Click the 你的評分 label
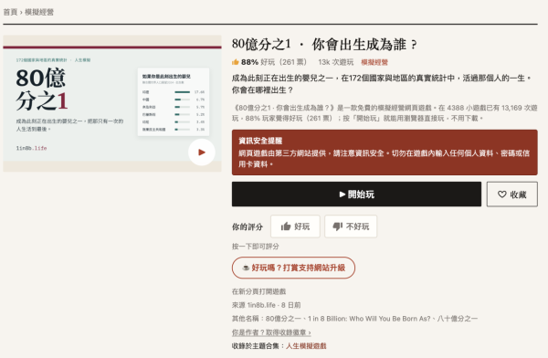This screenshot has height=358, width=548. (248, 226)
